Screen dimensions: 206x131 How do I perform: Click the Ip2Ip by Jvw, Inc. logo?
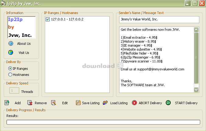tap(22, 27)
